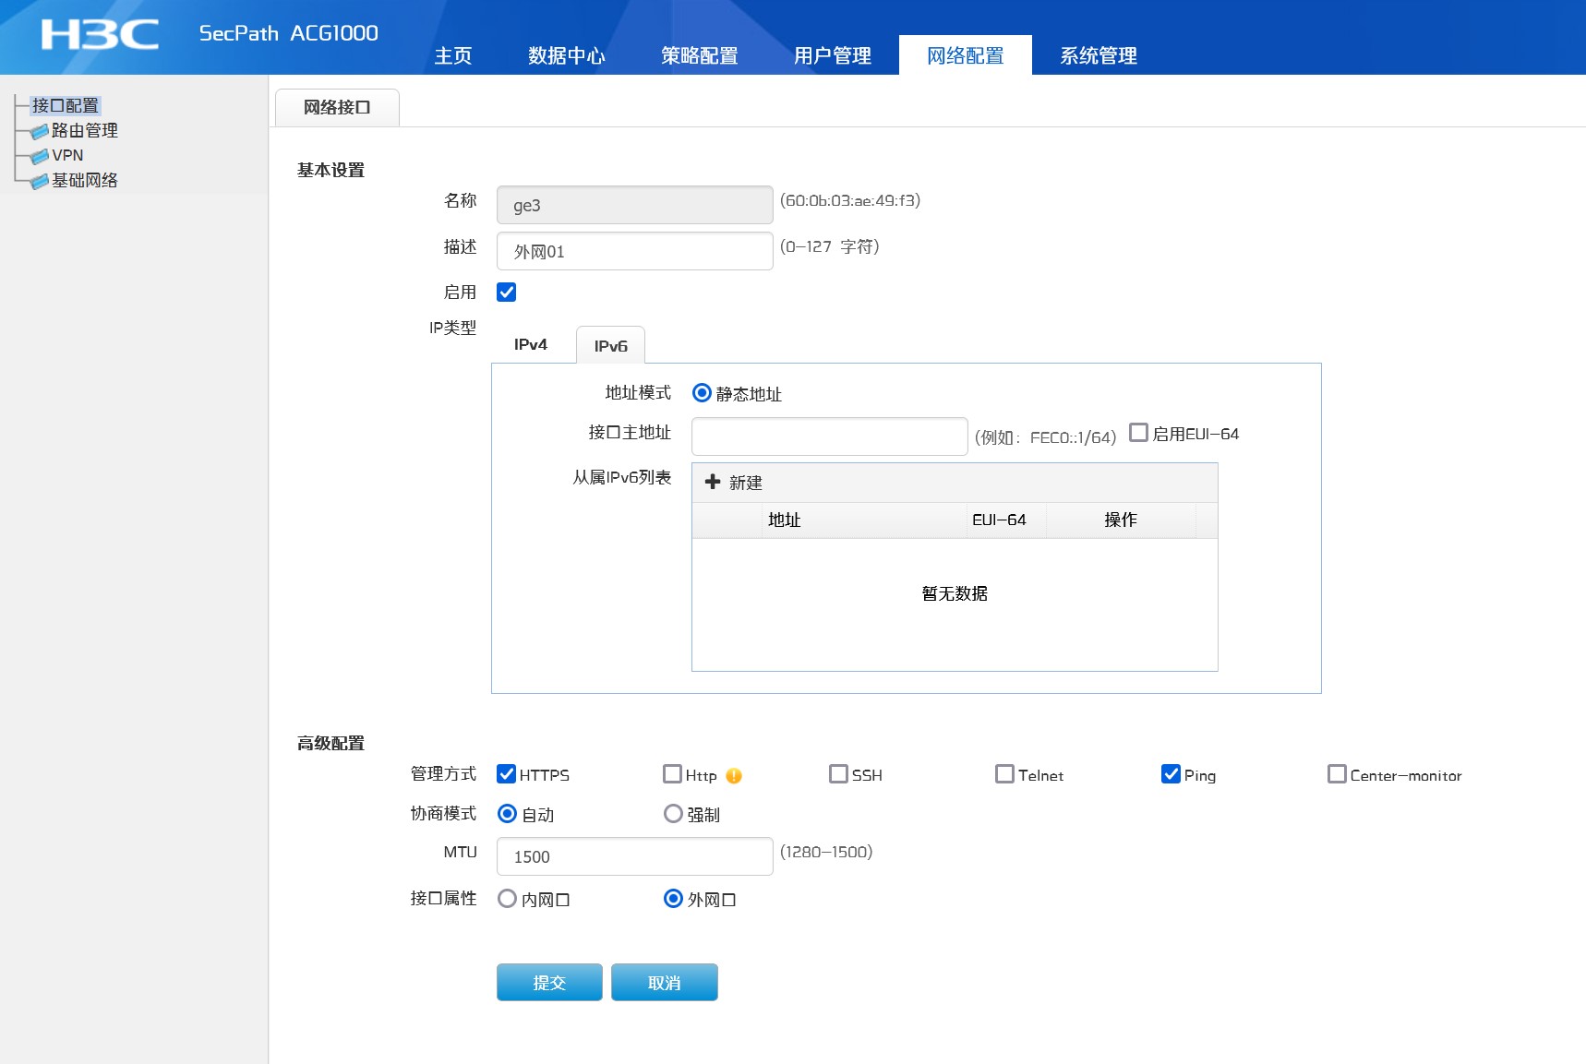Check the Telnet management option
Image resolution: width=1586 pixels, height=1064 pixels.
(x=1004, y=774)
